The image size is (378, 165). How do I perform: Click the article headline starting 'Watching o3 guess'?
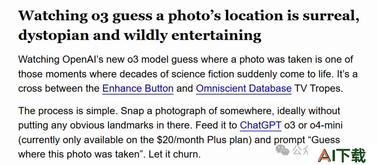189,25
